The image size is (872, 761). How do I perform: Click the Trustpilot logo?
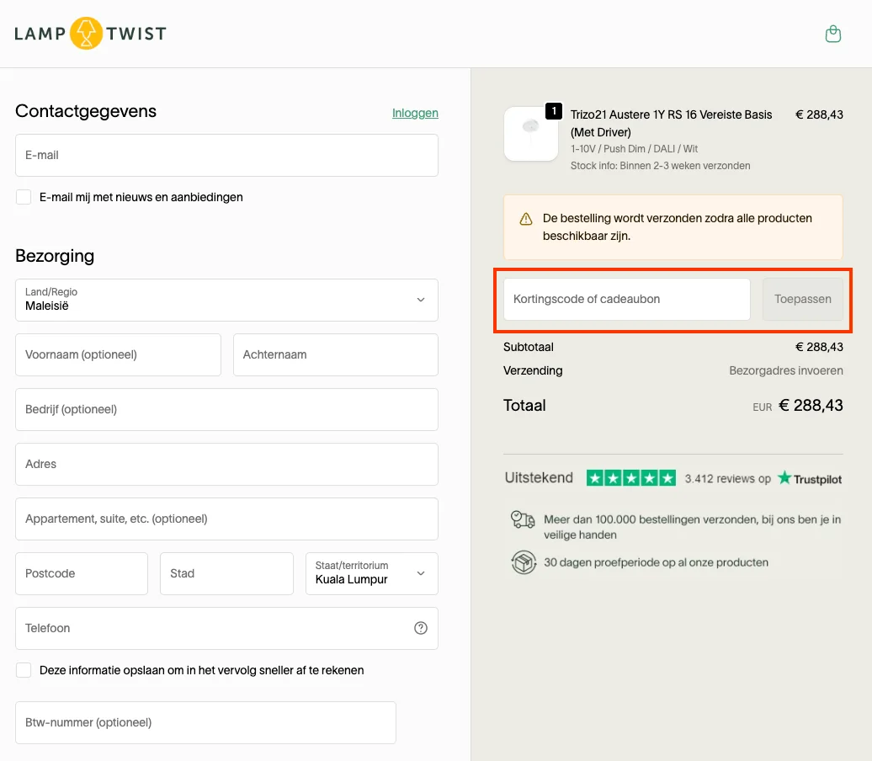point(809,478)
